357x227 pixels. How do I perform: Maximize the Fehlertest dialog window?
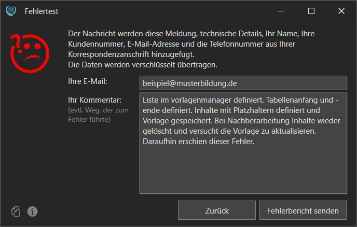[311, 10]
